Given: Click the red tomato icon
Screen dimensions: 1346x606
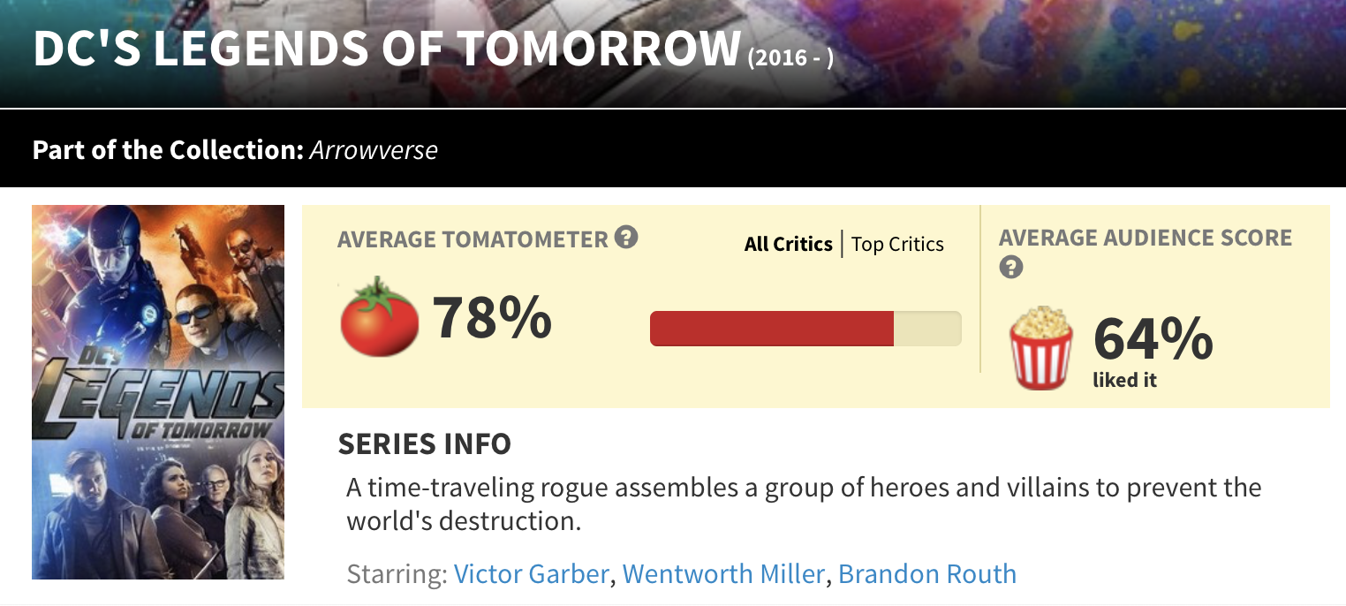Looking at the screenshot, I should (x=379, y=316).
